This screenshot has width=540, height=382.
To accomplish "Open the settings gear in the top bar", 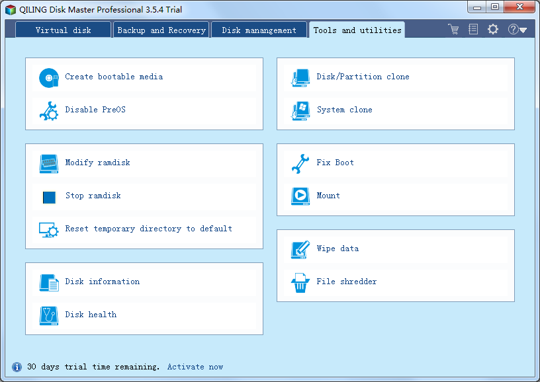I will click(493, 29).
